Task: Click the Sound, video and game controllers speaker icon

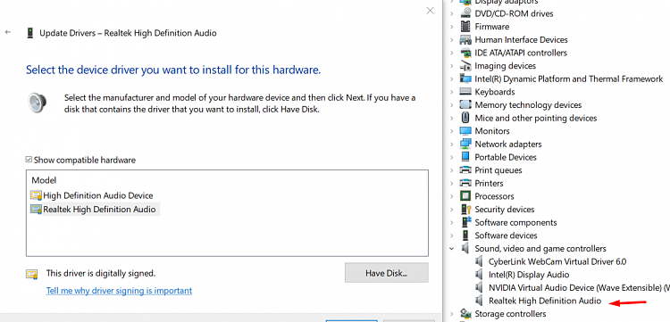Action: pos(465,249)
